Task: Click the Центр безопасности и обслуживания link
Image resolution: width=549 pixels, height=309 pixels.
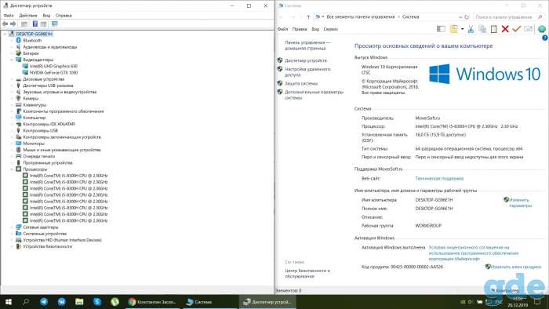Action: (307, 273)
